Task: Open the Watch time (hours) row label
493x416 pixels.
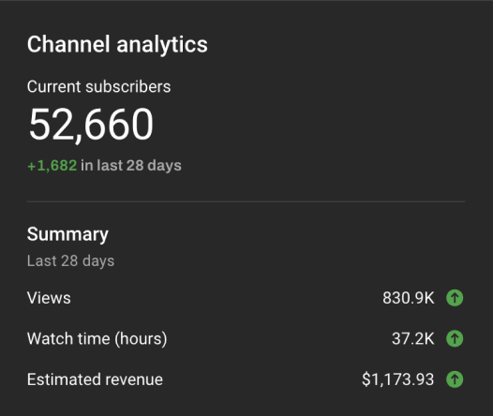Action: pyautogui.click(x=97, y=339)
